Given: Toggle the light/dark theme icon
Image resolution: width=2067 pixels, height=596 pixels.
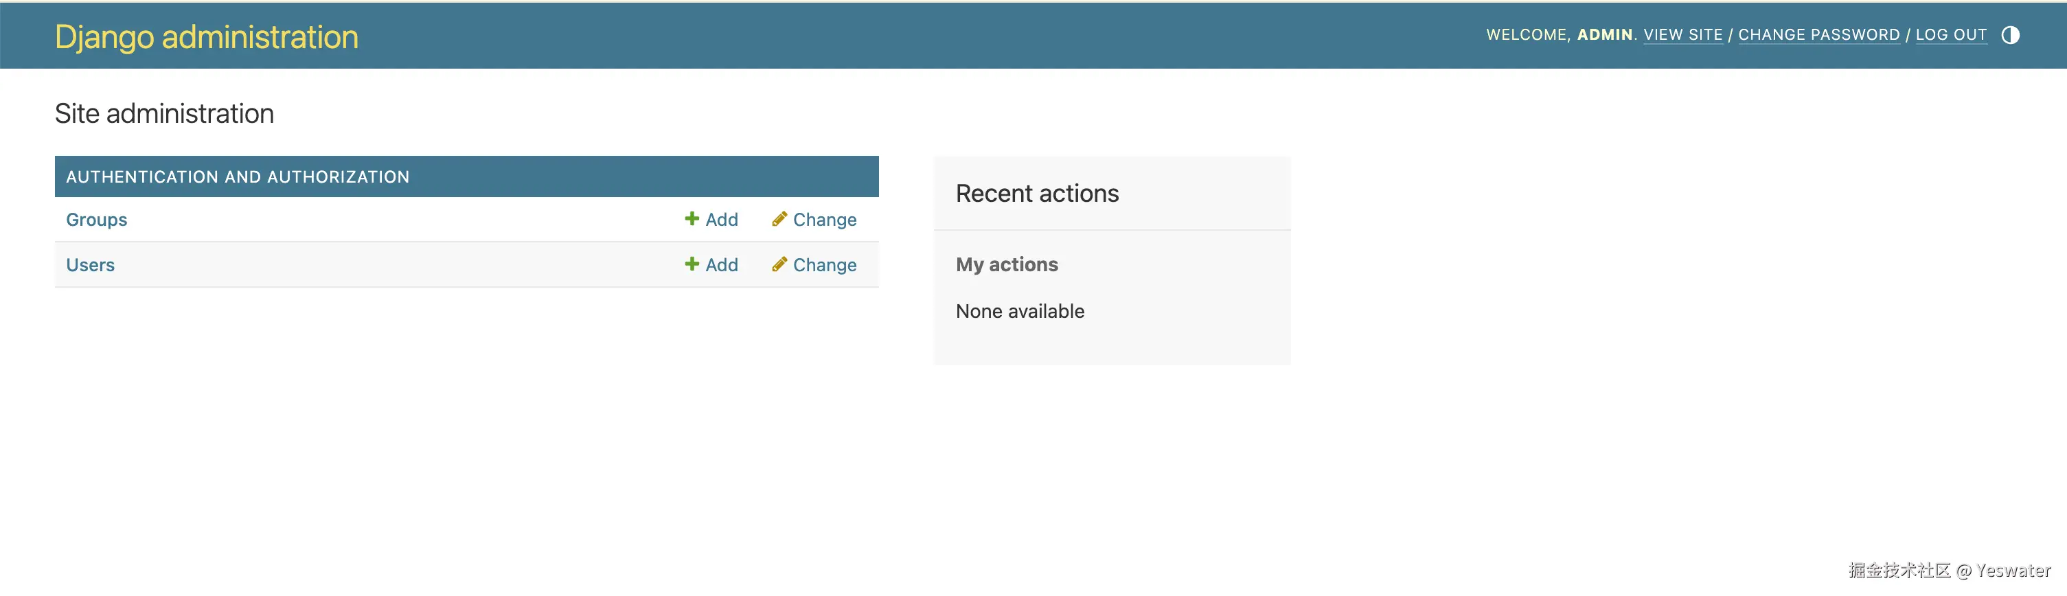Looking at the screenshot, I should pyautogui.click(x=2010, y=35).
